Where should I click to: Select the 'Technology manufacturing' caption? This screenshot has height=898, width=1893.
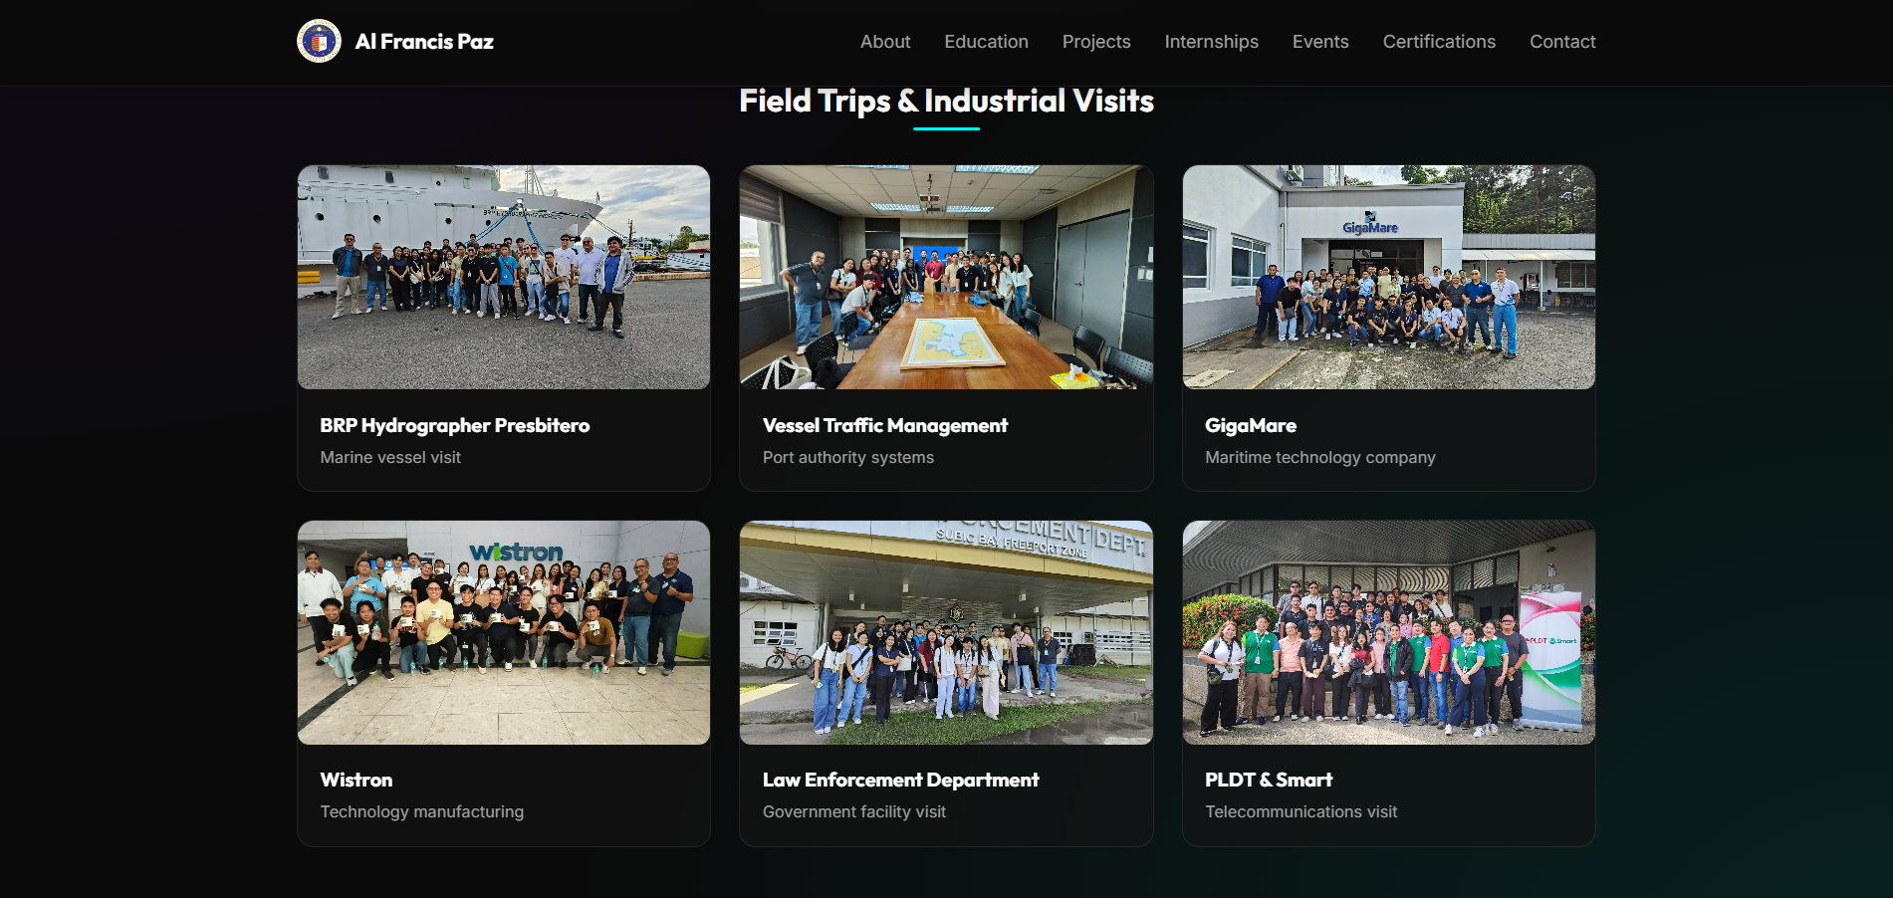pyautogui.click(x=422, y=811)
